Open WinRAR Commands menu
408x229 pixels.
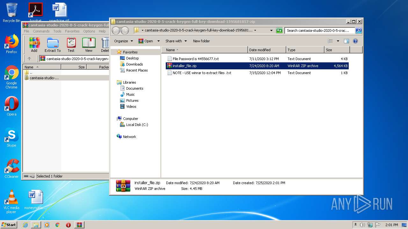41,31
